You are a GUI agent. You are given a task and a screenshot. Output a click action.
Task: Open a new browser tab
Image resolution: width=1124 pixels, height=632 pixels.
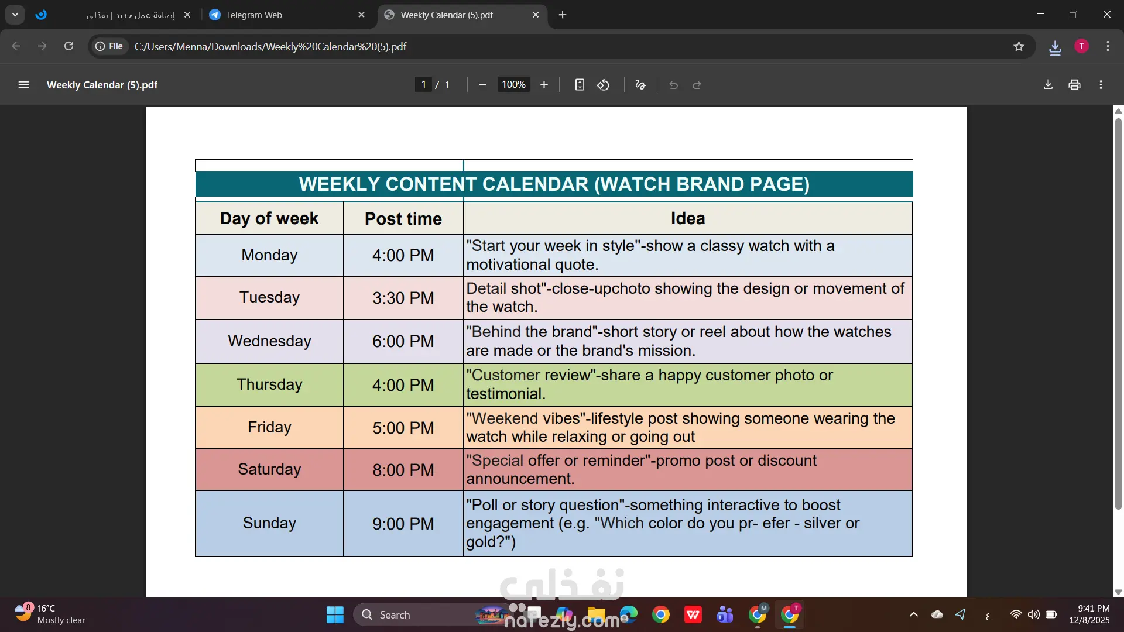[563, 15]
